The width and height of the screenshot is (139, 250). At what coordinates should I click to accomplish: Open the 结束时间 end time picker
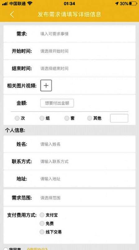point(70,68)
